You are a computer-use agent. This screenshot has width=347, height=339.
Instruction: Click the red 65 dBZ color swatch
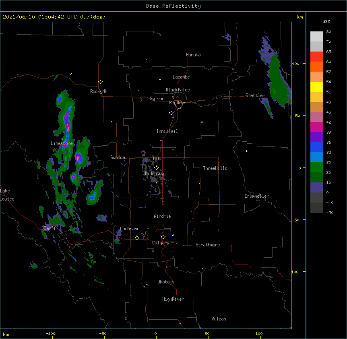pyautogui.click(x=316, y=57)
